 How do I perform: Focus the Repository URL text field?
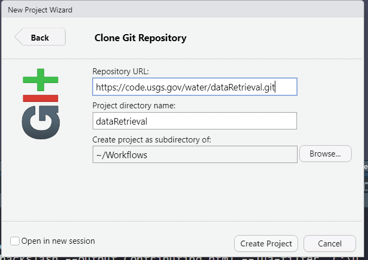click(x=195, y=87)
